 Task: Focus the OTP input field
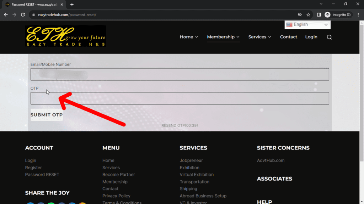pyautogui.click(x=180, y=98)
